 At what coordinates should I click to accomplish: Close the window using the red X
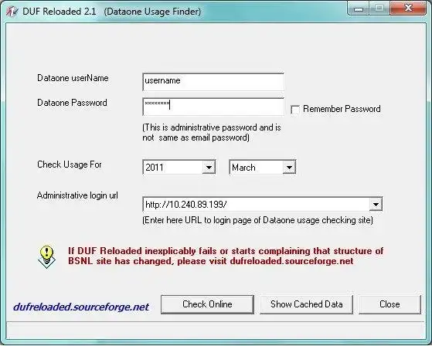coord(408,8)
